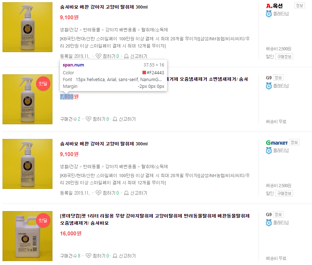Click the bell report icon in second product row
This screenshot has width=312, height=265.
[x=115, y=119]
